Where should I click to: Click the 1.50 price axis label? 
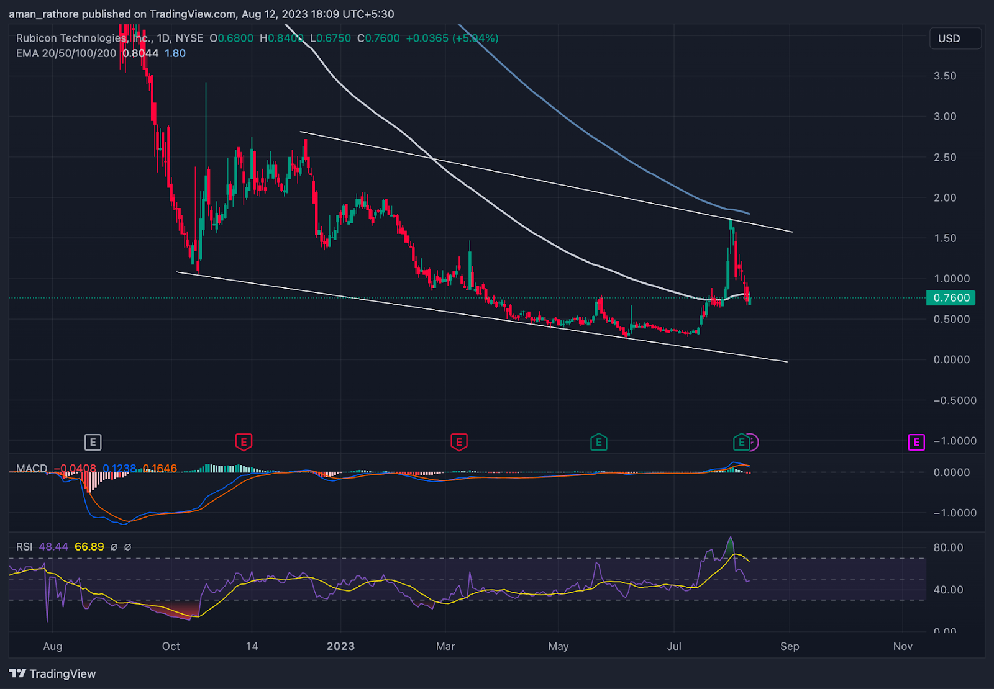pos(945,238)
